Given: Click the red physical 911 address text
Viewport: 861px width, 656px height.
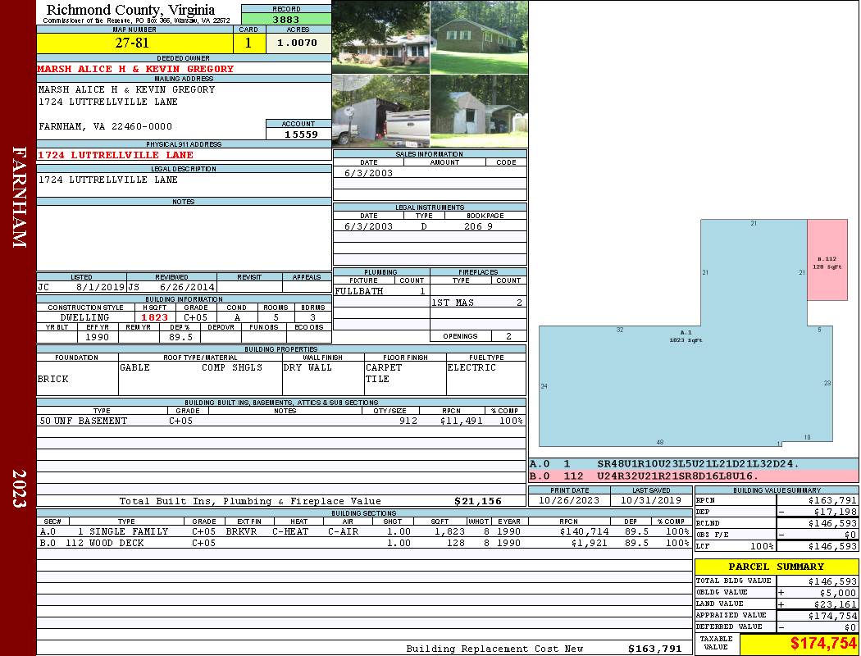Looking at the screenshot, I should click(116, 155).
